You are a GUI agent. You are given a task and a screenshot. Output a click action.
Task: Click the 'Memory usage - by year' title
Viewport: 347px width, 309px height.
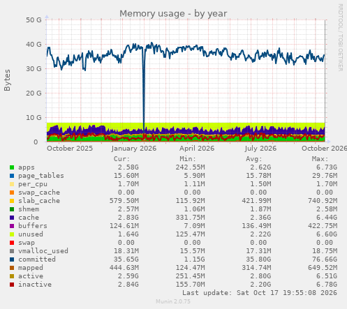[x=173, y=14]
